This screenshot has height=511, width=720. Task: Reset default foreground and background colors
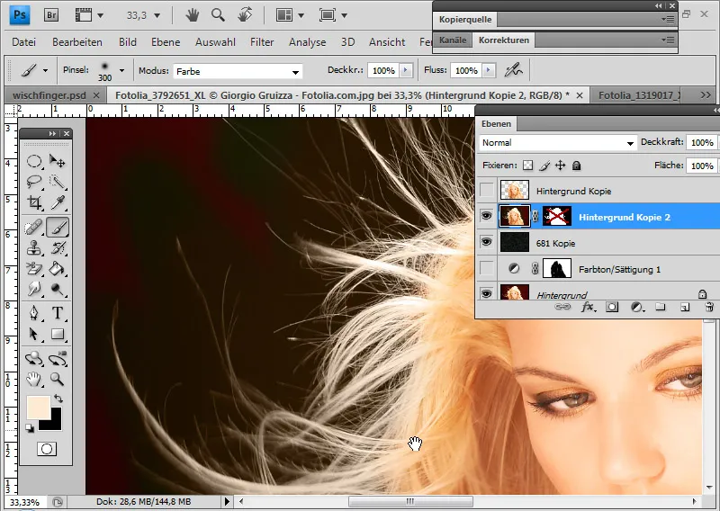[x=30, y=428]
